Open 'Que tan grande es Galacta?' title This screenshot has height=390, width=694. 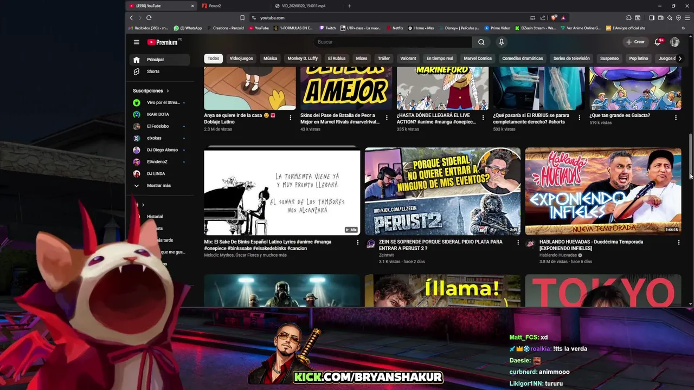tap(620, 115)
